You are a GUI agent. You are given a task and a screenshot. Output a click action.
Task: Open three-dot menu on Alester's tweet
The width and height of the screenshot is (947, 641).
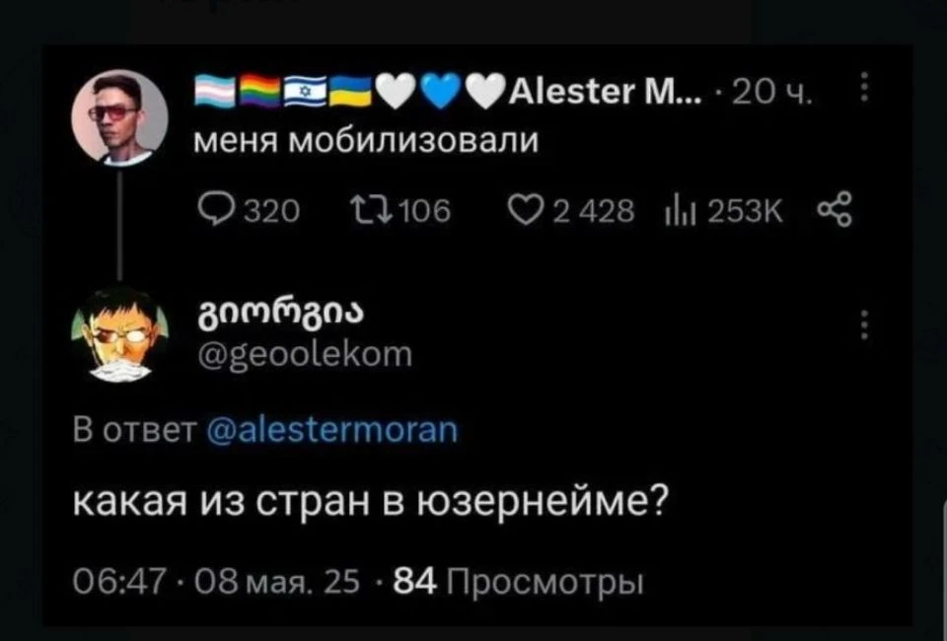(x=864, y=87)
